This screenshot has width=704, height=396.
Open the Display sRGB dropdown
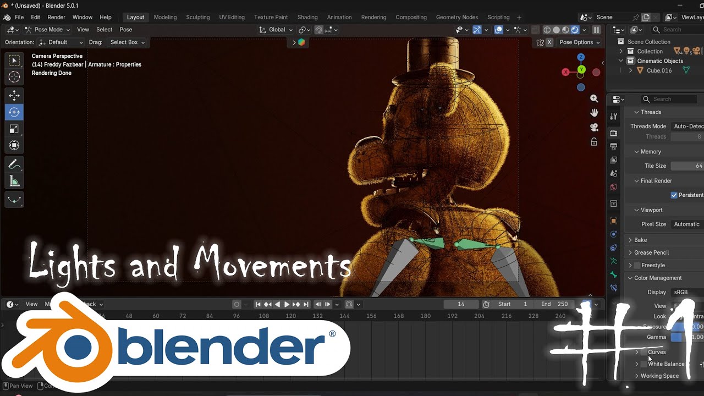pyautogui.click(x=687, y=292)
